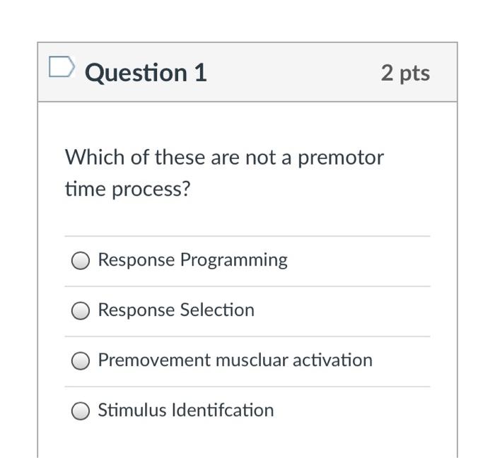Click the word Stimulus in the last answer
495x458 pixels.
pos(132,410)
